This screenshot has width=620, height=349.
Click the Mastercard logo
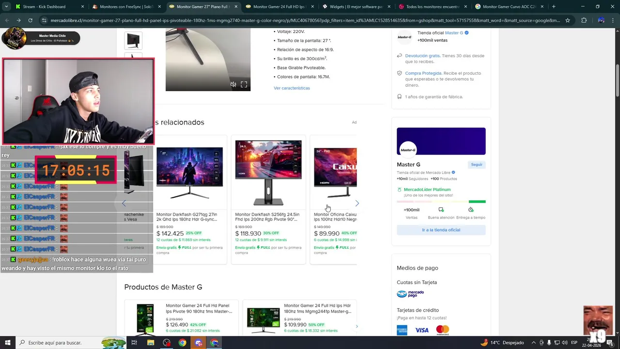click(442, 330)
